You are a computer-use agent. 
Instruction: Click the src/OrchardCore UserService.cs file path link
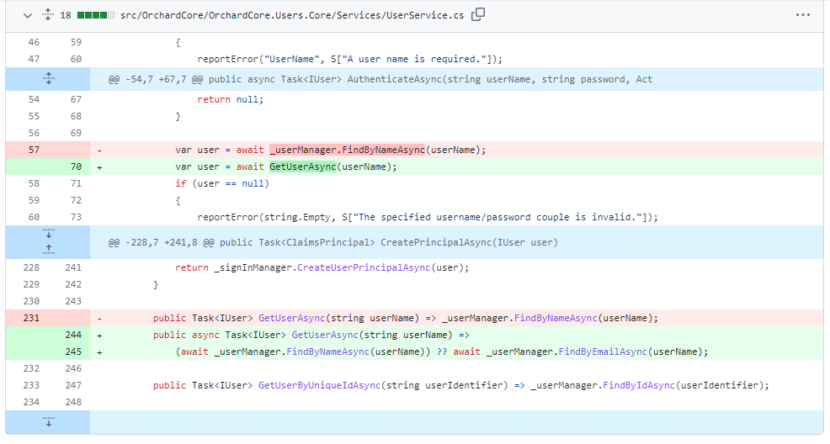(291, 15)
